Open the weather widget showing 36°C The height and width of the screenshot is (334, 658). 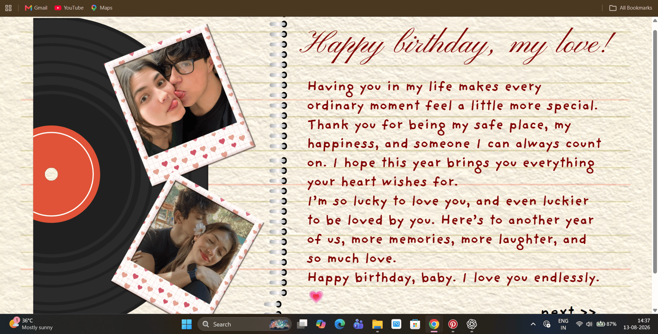(x=31, y=324)
